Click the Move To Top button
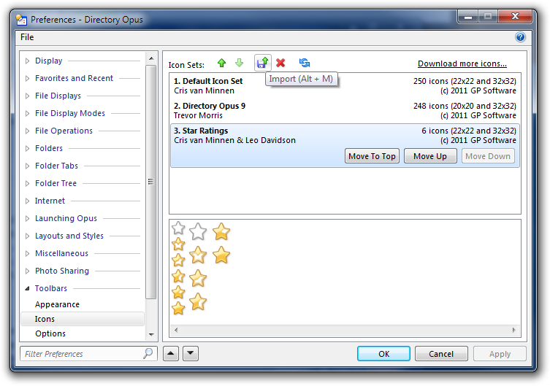This screenshot has width=550, height=386. click(x=372, y=156)
